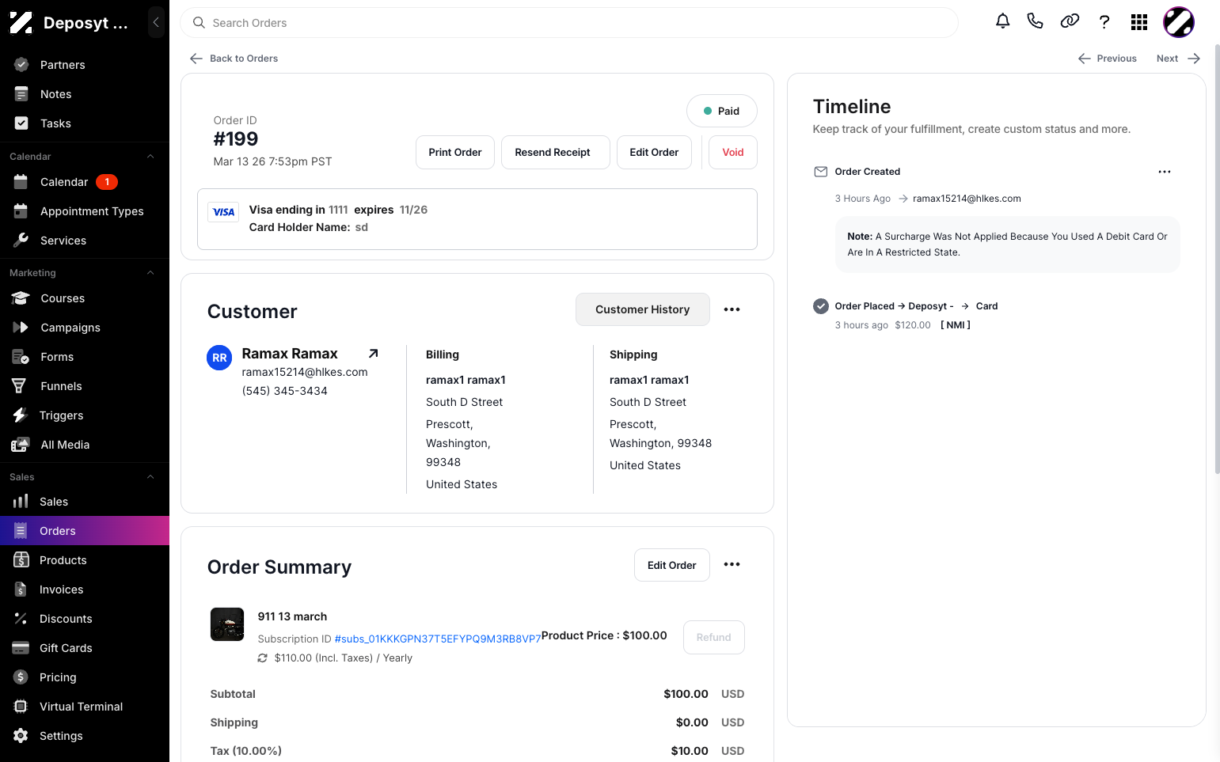Open Calendar in the sidebar
Screen dimensions: 1220x762
pyautogui.click(x=85, y=182)
